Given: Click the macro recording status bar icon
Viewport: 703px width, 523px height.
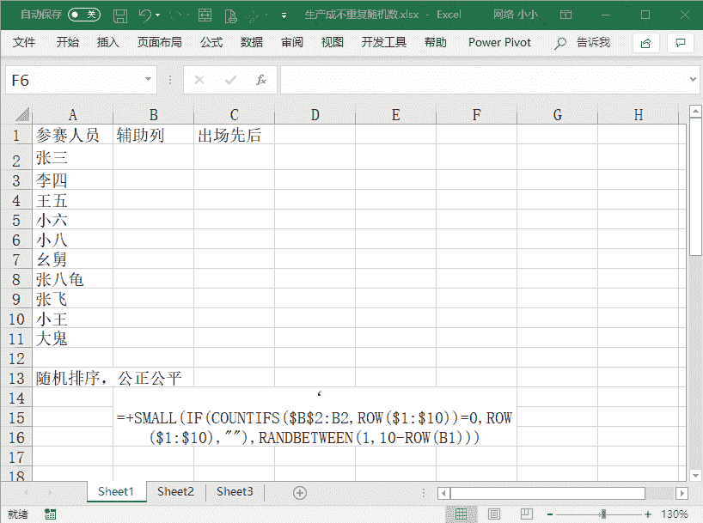Looking at the screenshot, I should (50, 514).
